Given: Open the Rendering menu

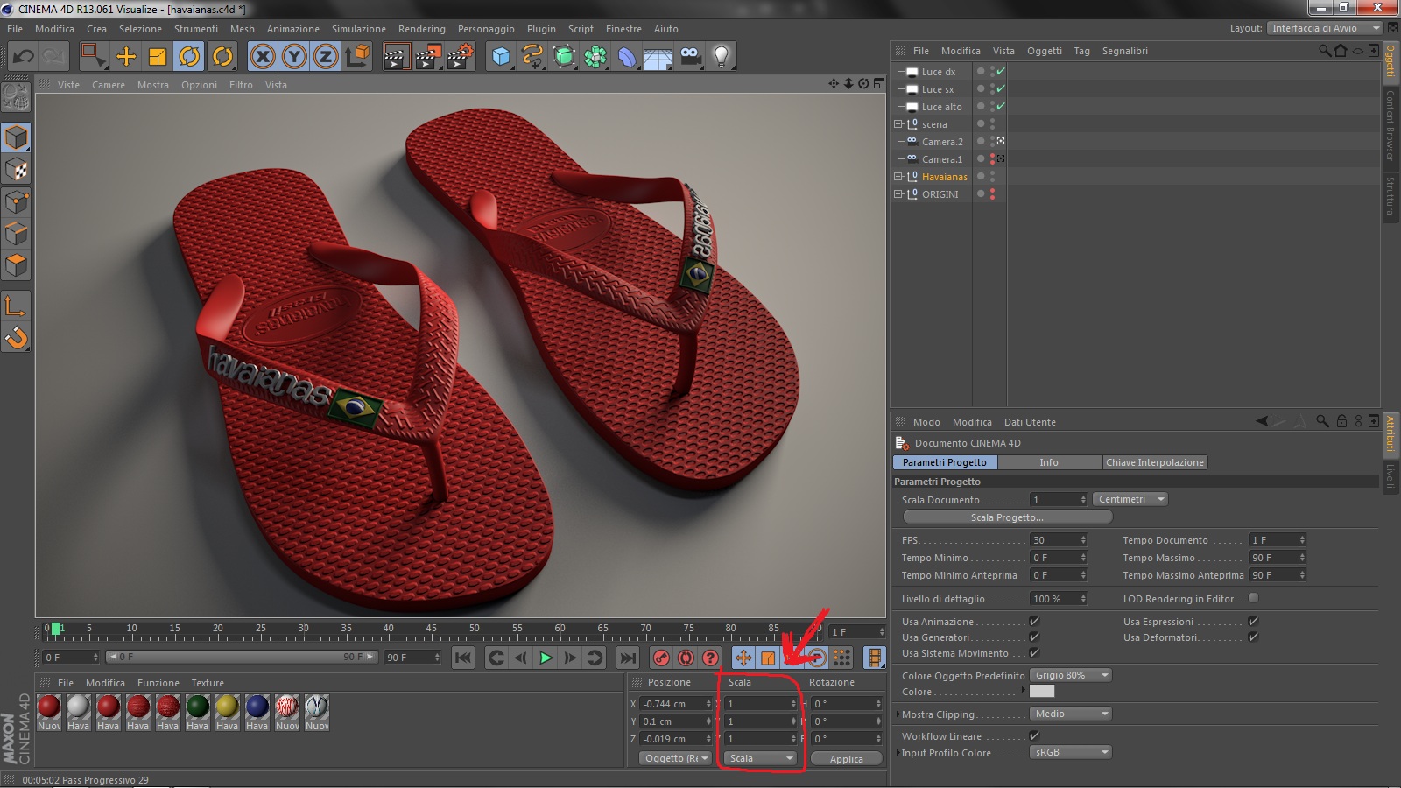Looking at the screenshot, I should [x=421, y=29].
